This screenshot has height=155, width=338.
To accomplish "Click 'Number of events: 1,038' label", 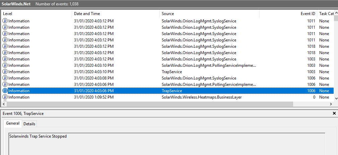I will [x=57, y=4].
